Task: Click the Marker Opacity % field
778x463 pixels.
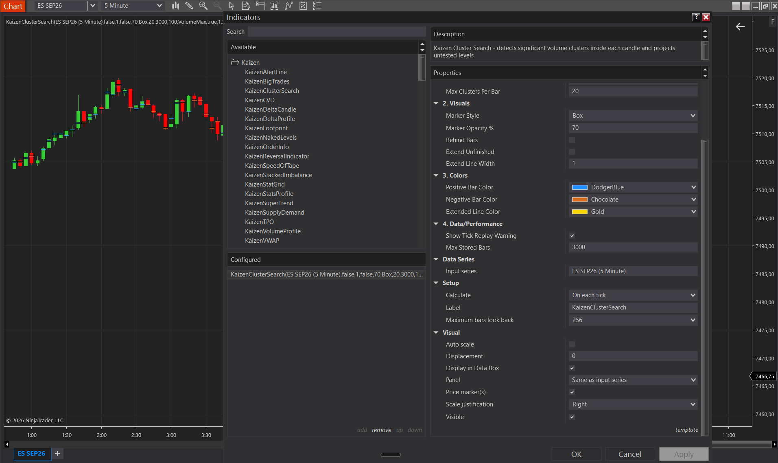Action: pyautogui.click(x=633, y=128)
